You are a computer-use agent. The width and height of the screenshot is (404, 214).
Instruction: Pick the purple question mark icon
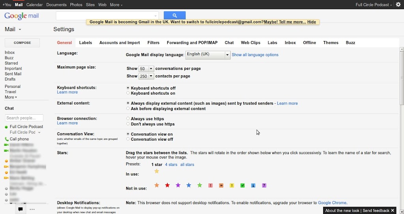coord(264,185)
